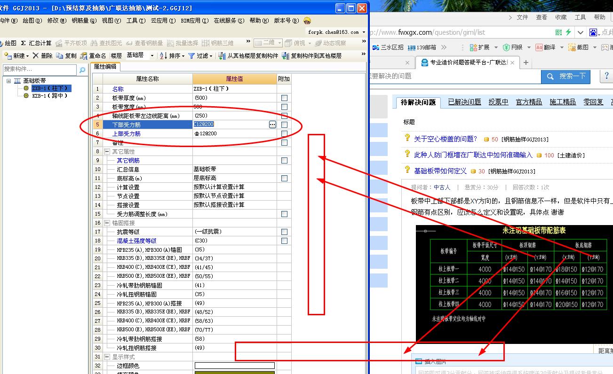Viewport: 613px width, 374px height.
Task: Tick the 附加 checkbox for 下部受力筋
Action: point(284,125)
